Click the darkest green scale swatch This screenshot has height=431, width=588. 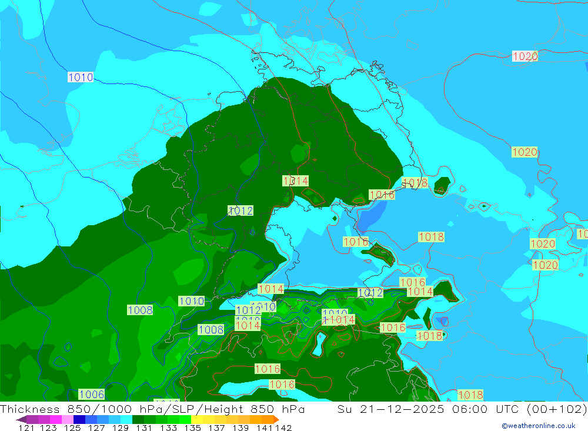(138, 419)
